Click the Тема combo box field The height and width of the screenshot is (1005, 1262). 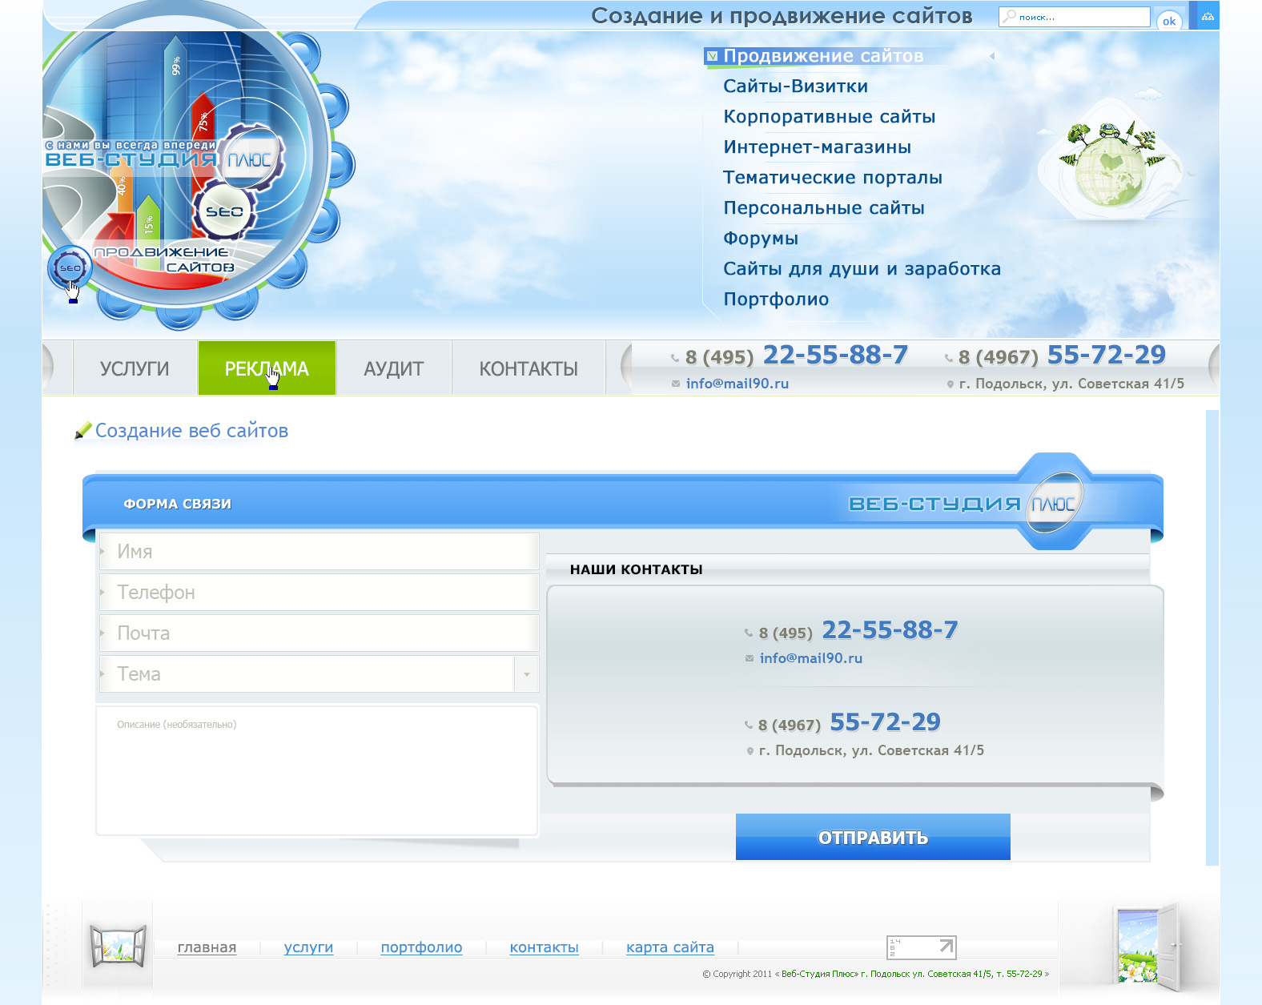tap(319, 674)
